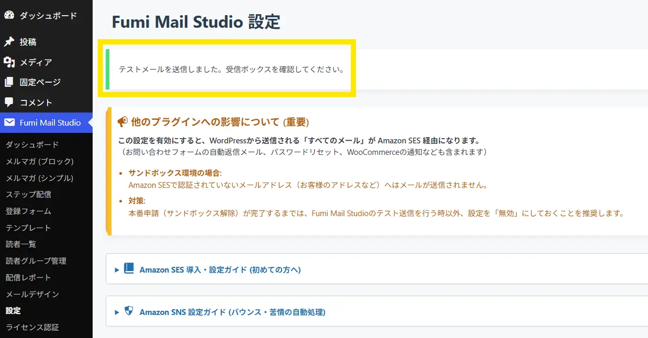
Task: Click the book icon in Amazon SES guide
Action: point(129,269)
